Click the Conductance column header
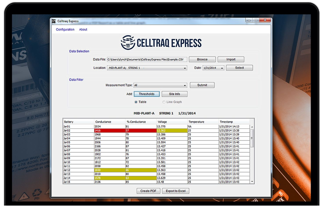This screenshot has width=323, height=209. [109, 122]
